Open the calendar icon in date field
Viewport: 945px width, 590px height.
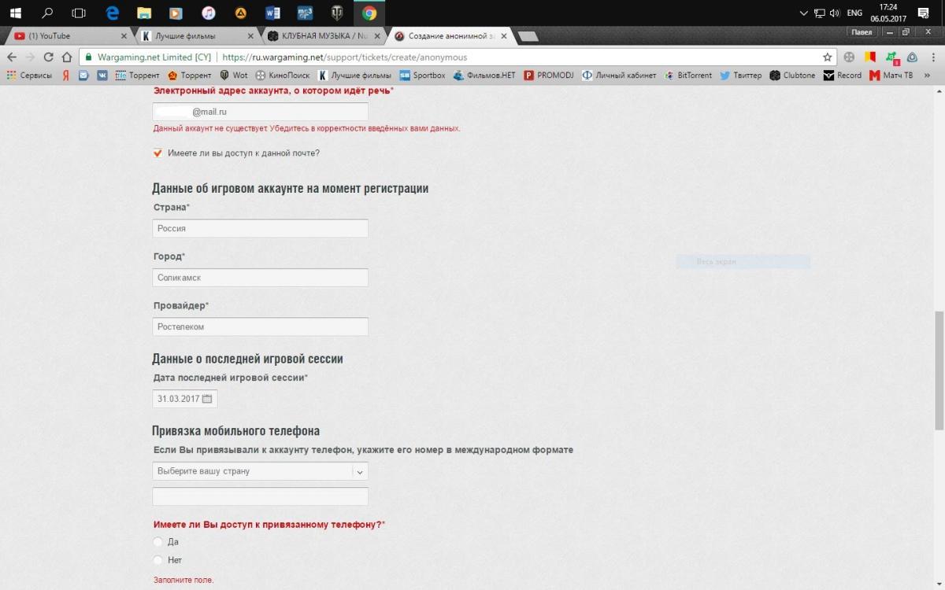[207, 399]
